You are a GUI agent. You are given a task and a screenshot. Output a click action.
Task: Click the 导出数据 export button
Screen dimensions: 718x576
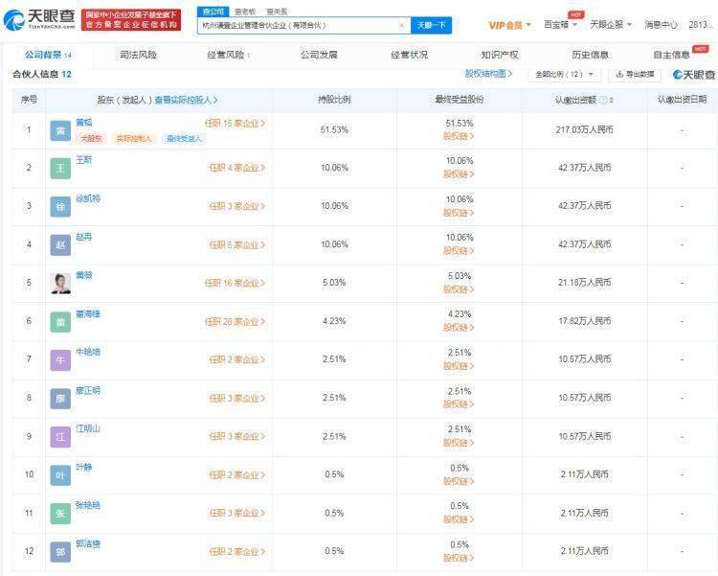(x=635, y=75)
